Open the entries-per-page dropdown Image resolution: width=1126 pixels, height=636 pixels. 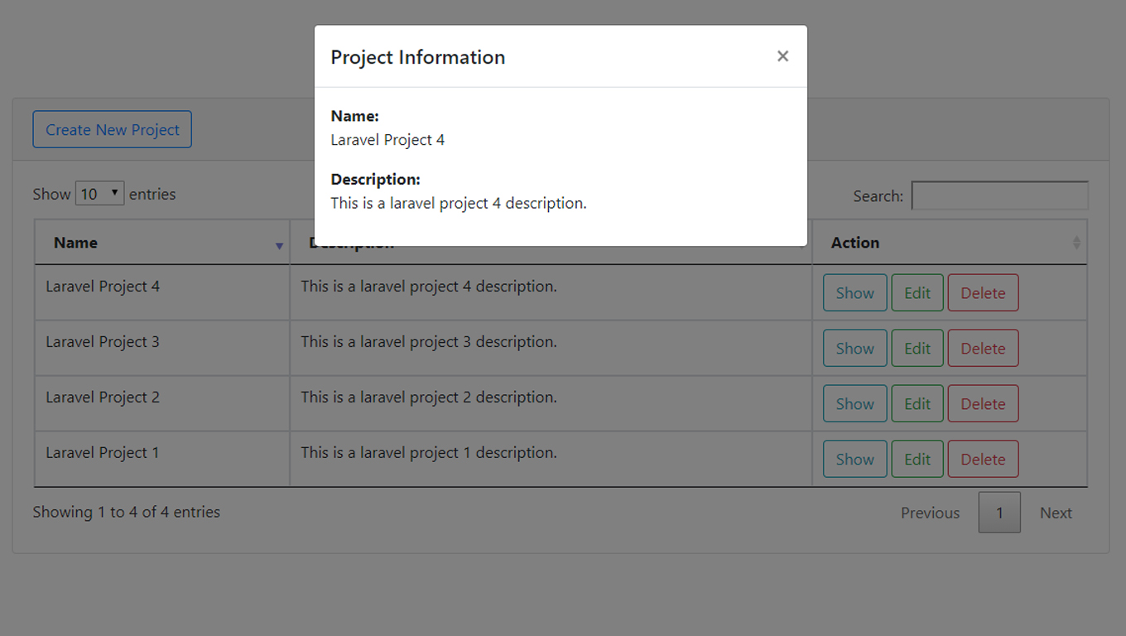point(99,194)
